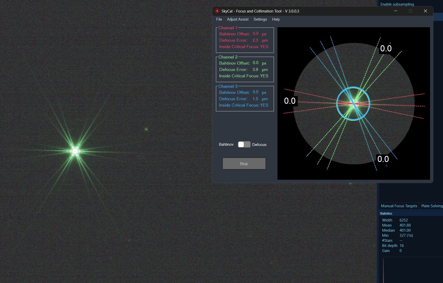Select Channel 3 Defocus Error 1.5 value
This screenshot has width=443, height=283.
tap(255, 99)
